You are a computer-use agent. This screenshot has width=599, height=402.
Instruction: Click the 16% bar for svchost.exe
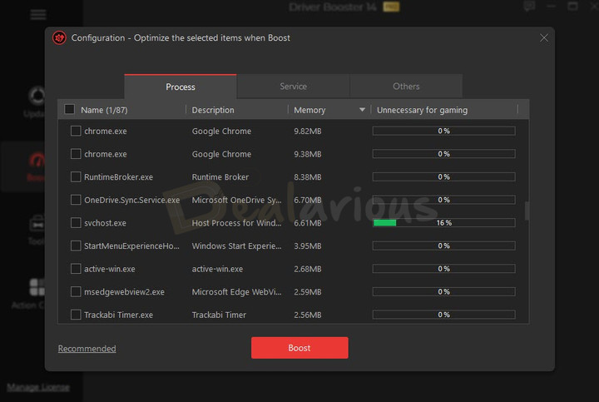tap(444, 222)
